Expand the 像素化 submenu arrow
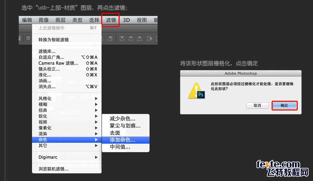The image size is (313, 181). pos(96,128)
